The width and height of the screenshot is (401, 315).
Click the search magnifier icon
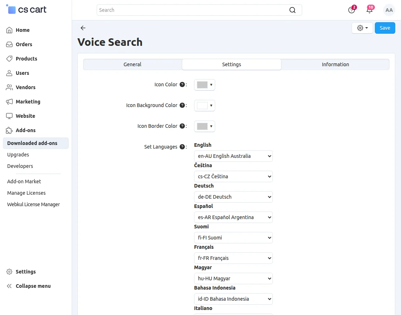pyautogui.click(x=292, y=10)
